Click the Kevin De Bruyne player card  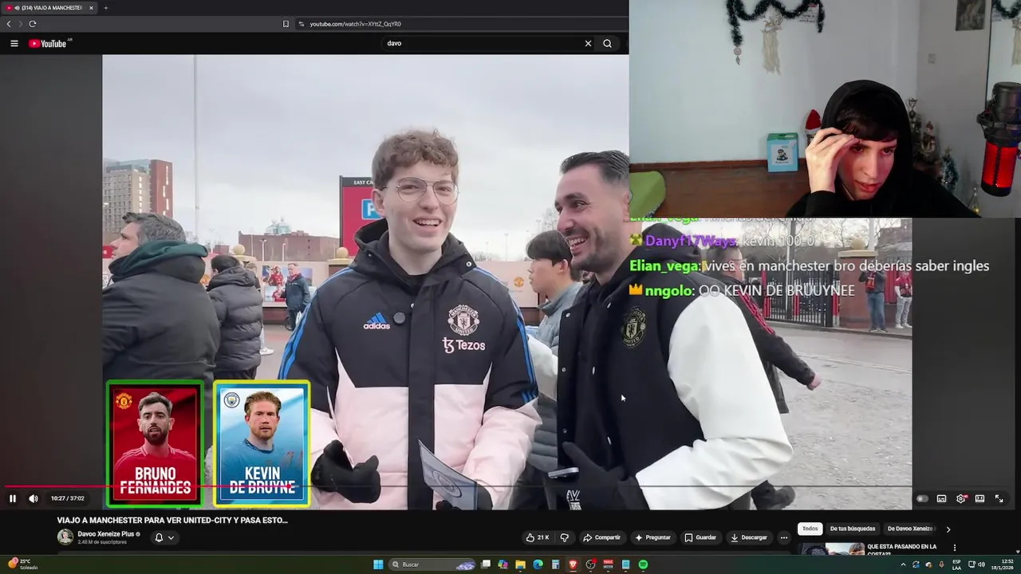(x=262, y=444)
